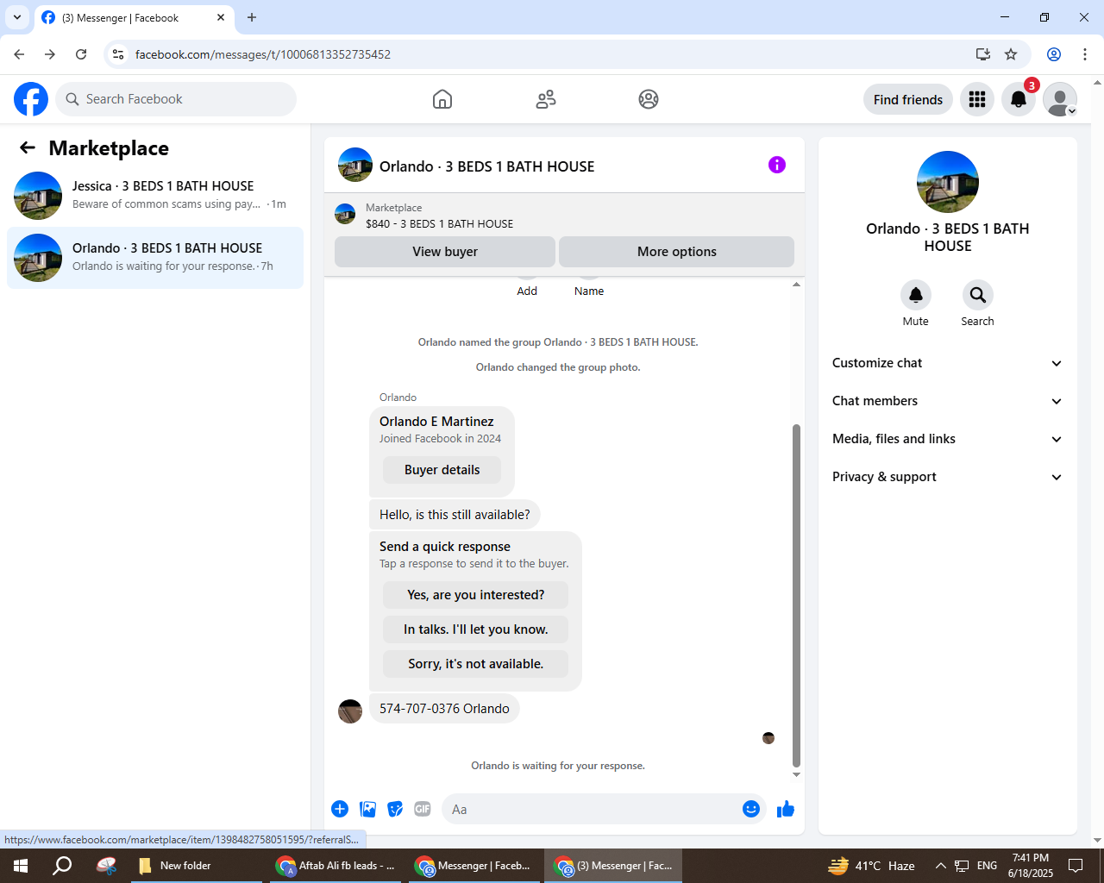Open the $840 - 3 BEDS 1 BATH HOUSE listing
This screenshot has width=1104, height=883.
tap(439, 223)
